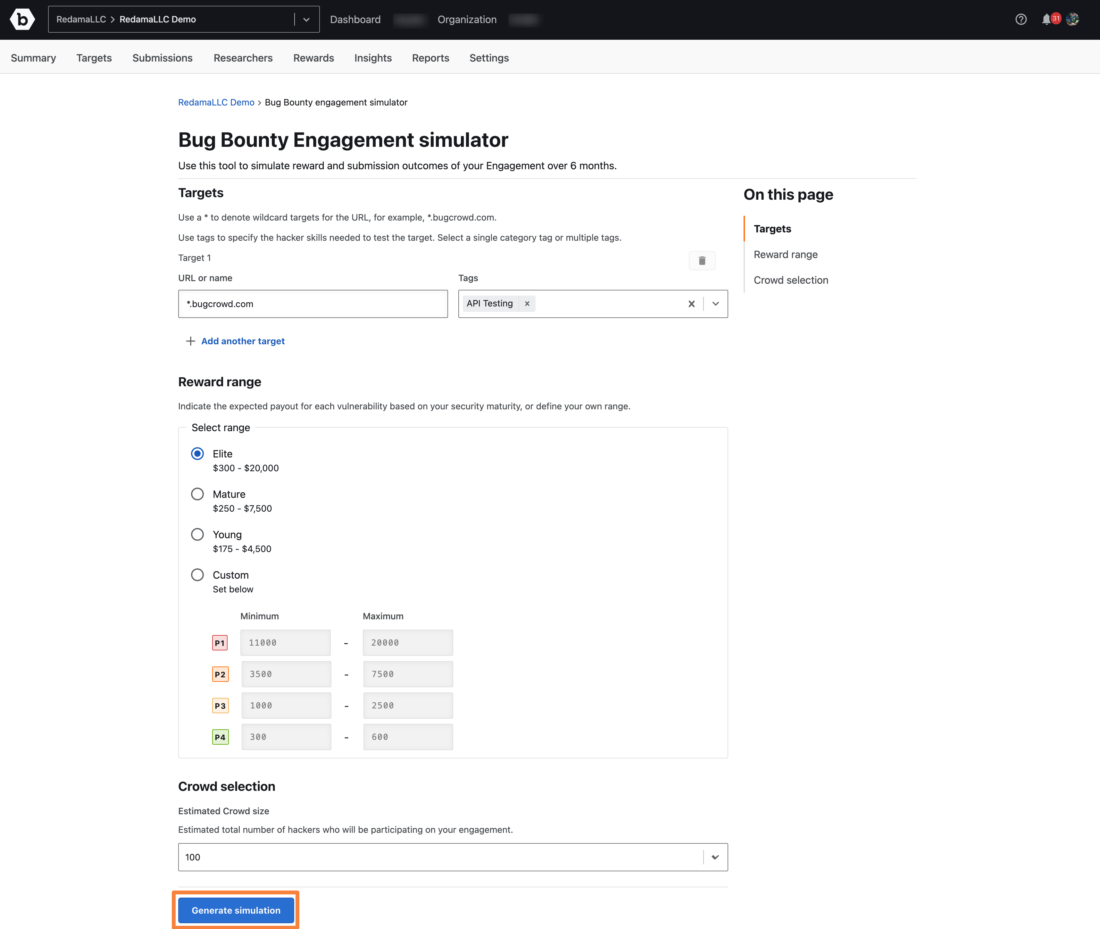Clear all tags with X icon

tap(691, 304)
